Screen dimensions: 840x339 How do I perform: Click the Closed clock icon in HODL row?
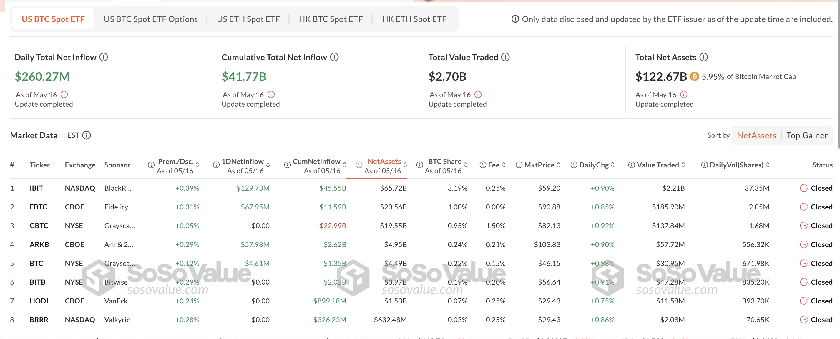804,301
